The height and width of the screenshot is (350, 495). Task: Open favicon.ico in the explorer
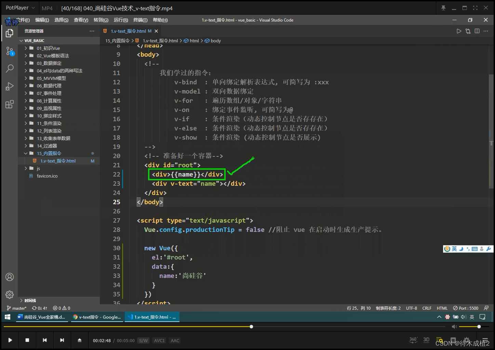click(59, 176)
